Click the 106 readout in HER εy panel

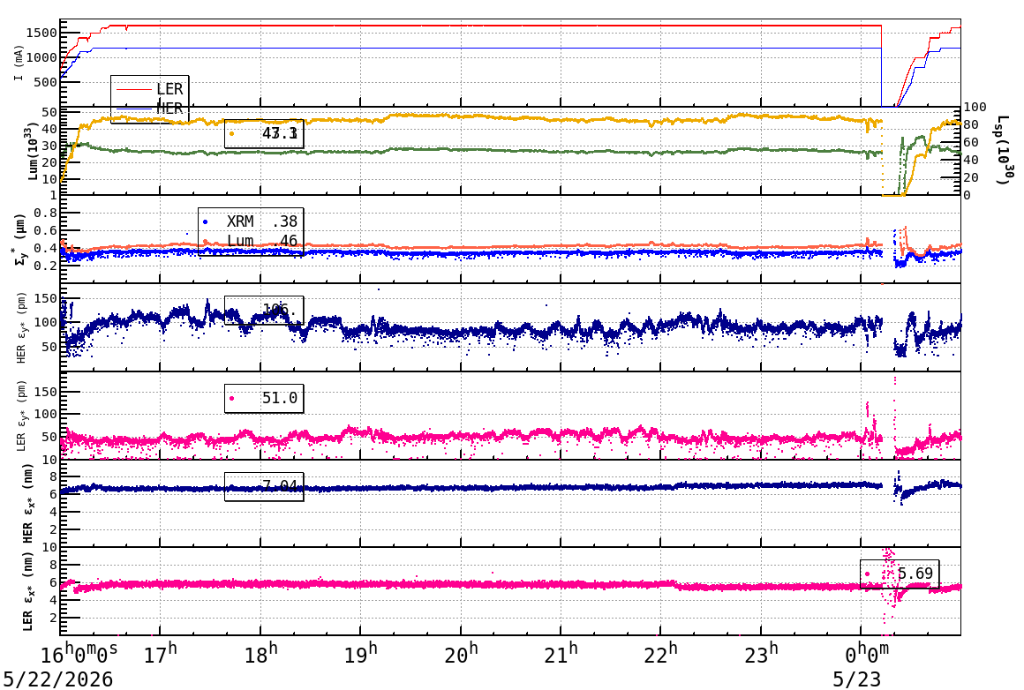[x=280, y=310]
